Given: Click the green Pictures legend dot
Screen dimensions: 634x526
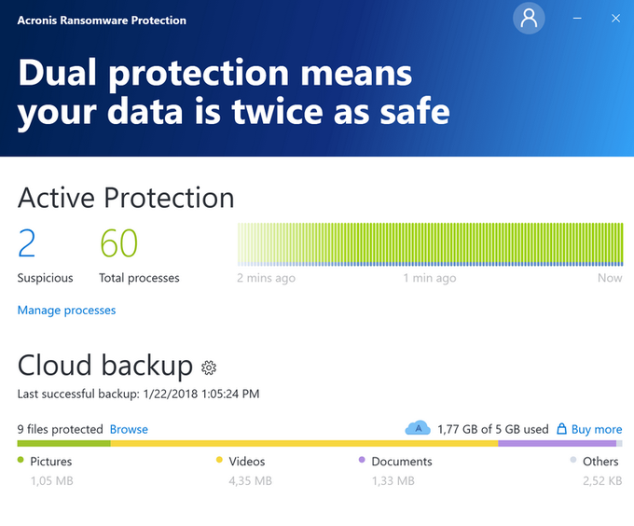Looking at the screenshot, I should (x=21, y=461).
